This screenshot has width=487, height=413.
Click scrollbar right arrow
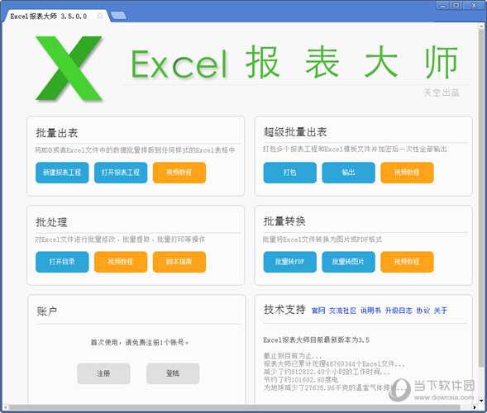(475, 407)
